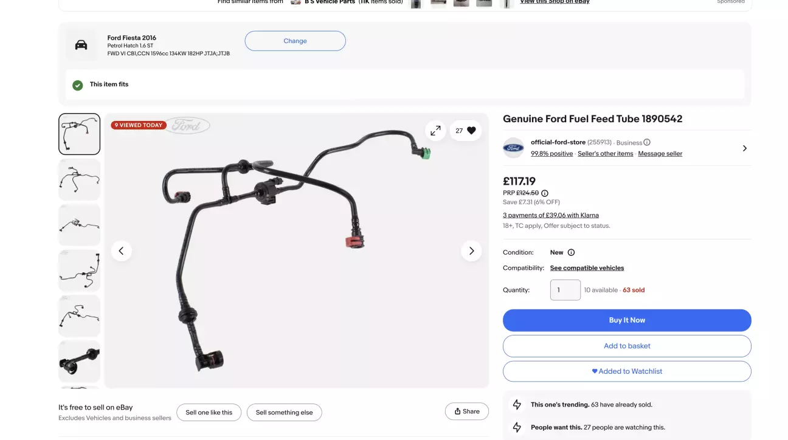Click the price £117.19
Screen dimensions: 788x440
click(x=519, y=181)
